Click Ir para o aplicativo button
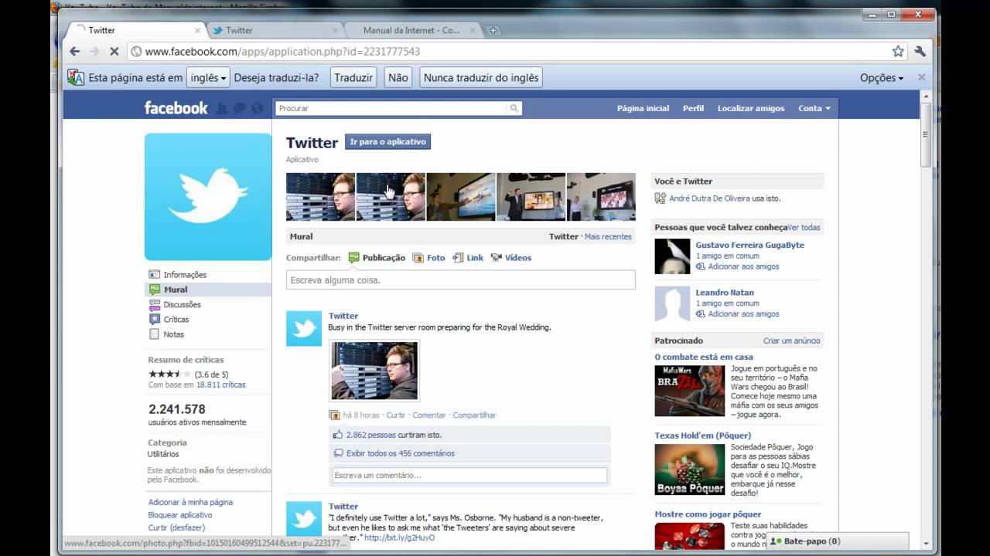990x556 pixels. click(387, 142)
